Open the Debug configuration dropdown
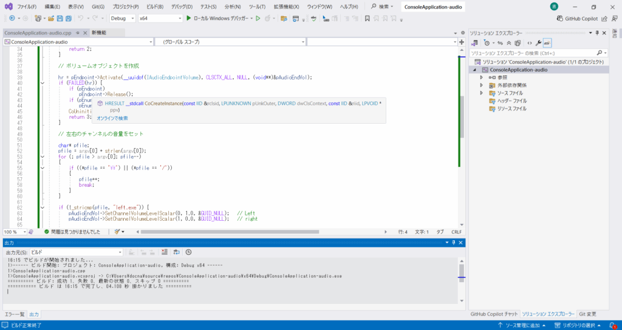This screenshot has width=622, height=330. point(123,18)
